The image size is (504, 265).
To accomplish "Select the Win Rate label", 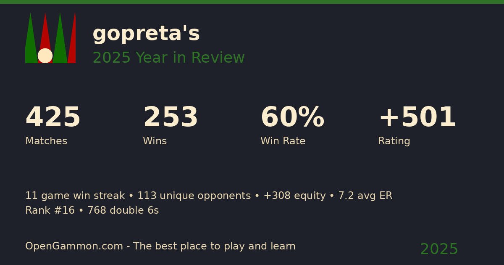I will tap(283, 141).
